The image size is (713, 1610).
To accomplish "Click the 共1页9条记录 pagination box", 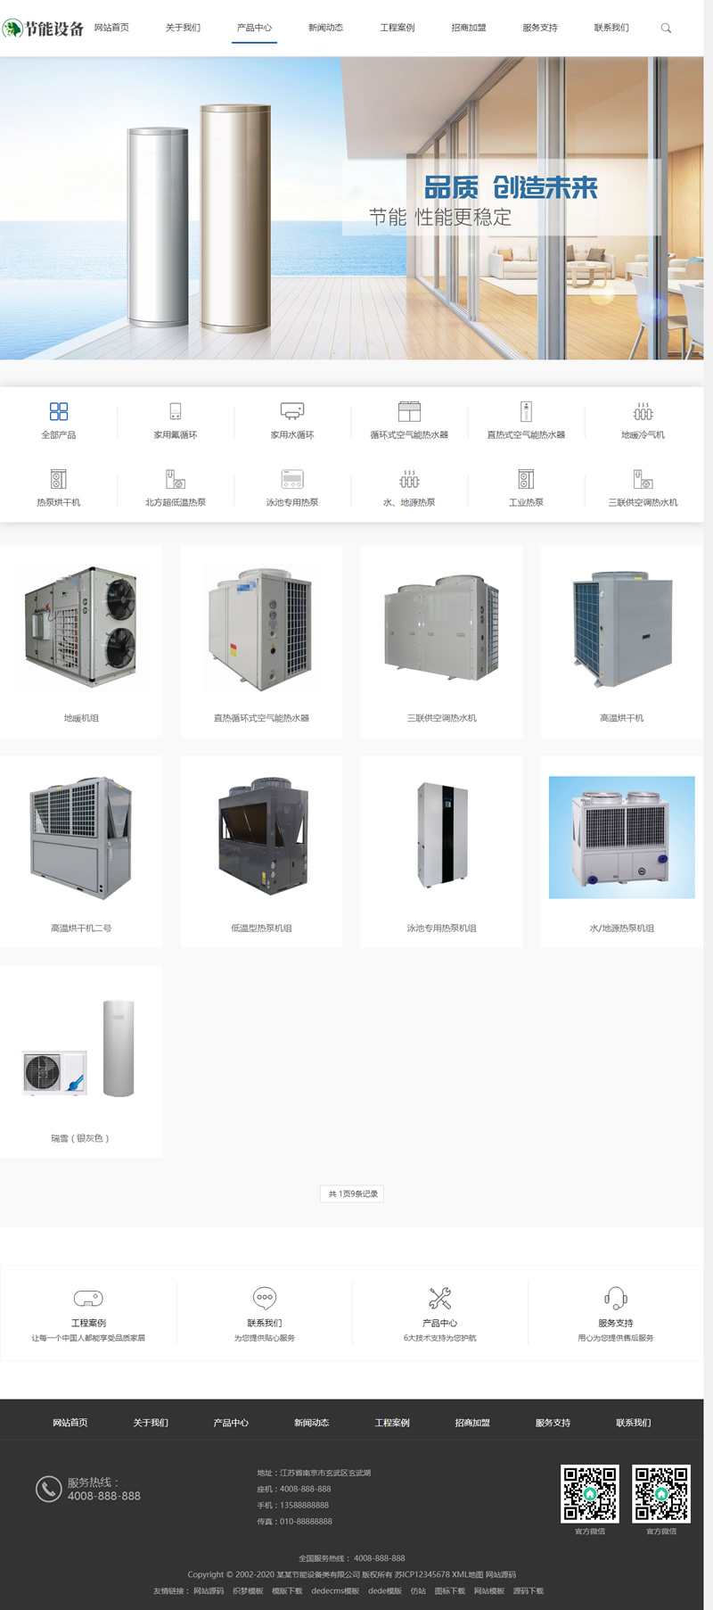I will (x=352, y=1193).
